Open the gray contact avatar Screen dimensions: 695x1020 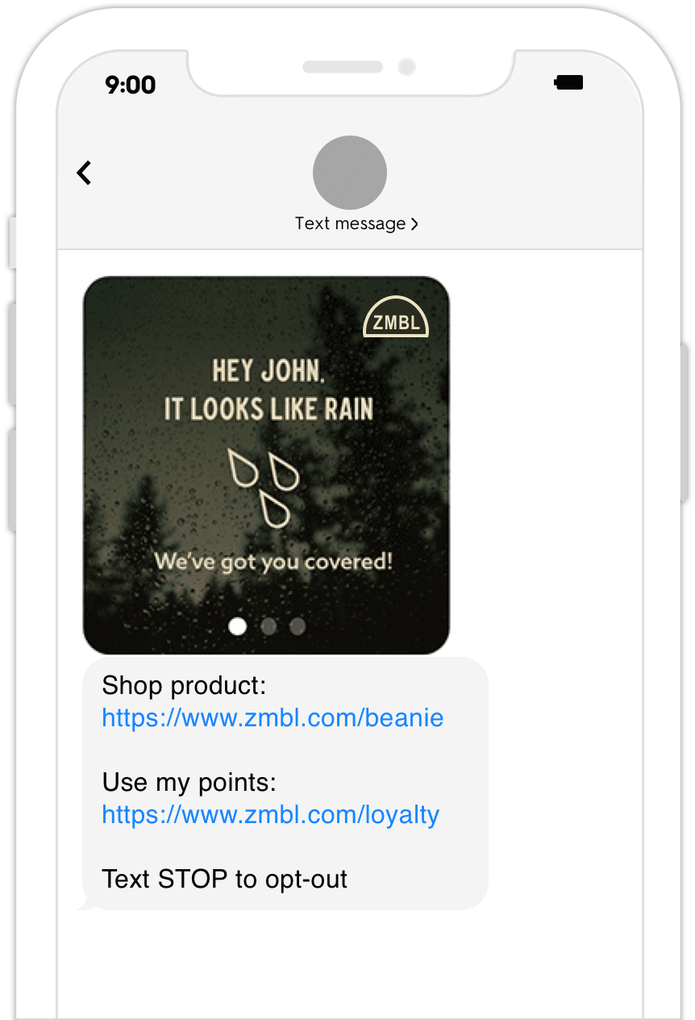pyautogui.click(x=350, y=173)
